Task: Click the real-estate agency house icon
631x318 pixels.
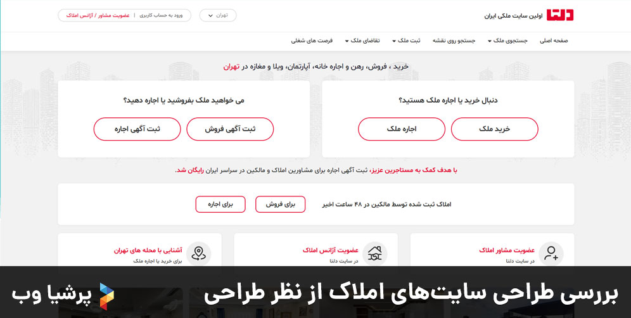Action: tap(374, 253)
